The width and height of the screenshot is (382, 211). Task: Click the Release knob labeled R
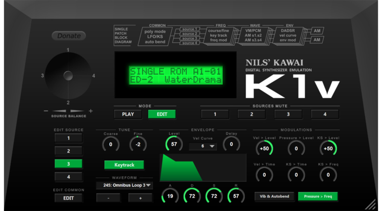point(236,196)
